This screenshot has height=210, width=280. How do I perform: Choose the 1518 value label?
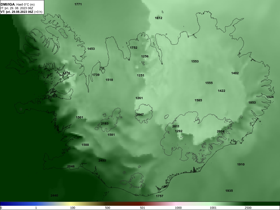pyautogui.click(x=109, y=80)
